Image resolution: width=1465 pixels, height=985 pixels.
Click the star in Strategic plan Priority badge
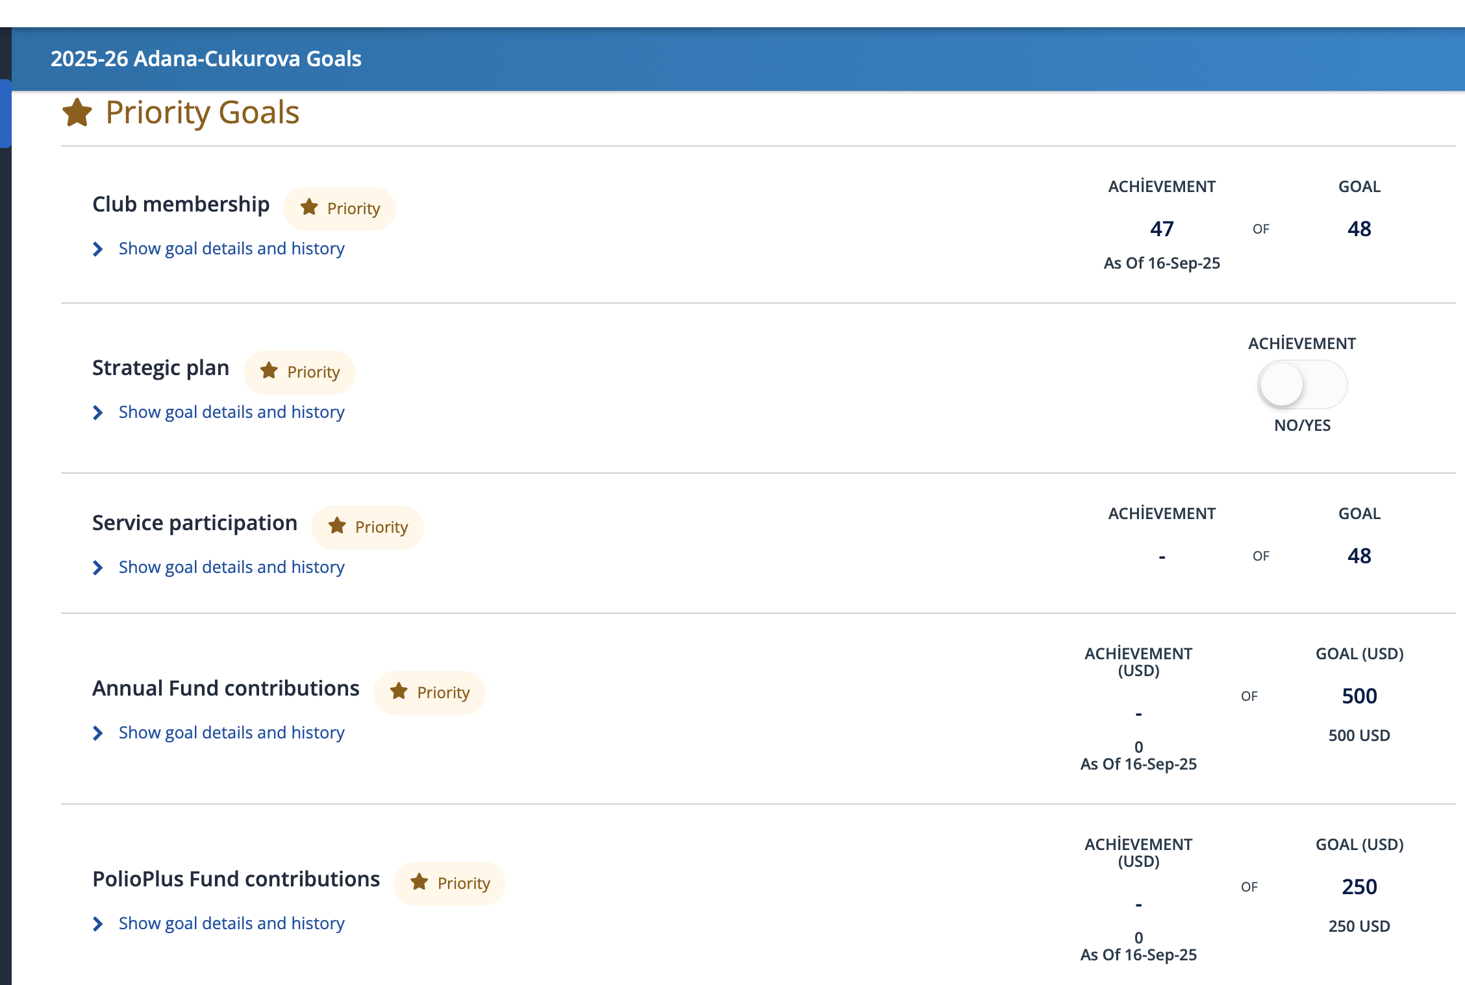pos(269,371)
